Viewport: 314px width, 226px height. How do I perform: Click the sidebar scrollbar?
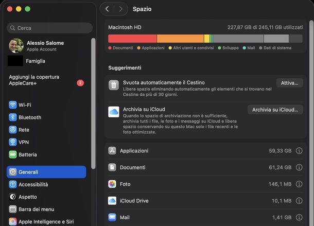click(93, 103)
